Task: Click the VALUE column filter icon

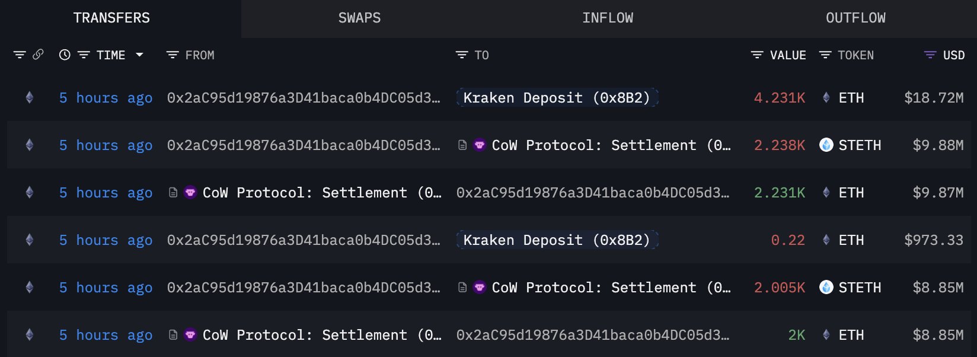Action: (x=757, y=55)
